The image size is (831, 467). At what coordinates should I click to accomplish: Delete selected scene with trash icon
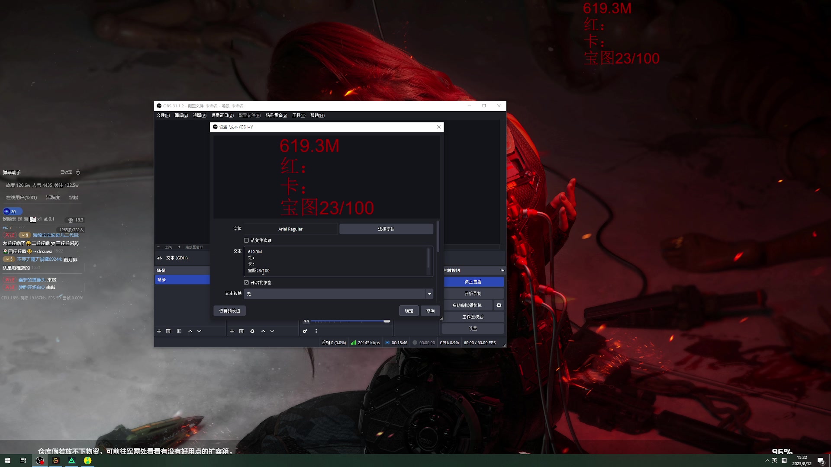point(168,331)
